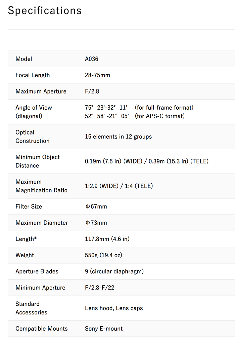The width and height of the screenshot is (235, 340).
Task: Select the 15 elements in 12 groups text
Action: (x=119, y=137)
